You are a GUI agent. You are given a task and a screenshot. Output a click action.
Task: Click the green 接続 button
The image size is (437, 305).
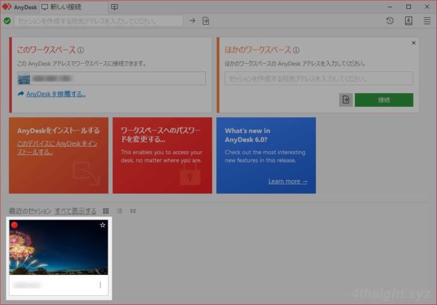pyautogui.click(x=384, y=100)
